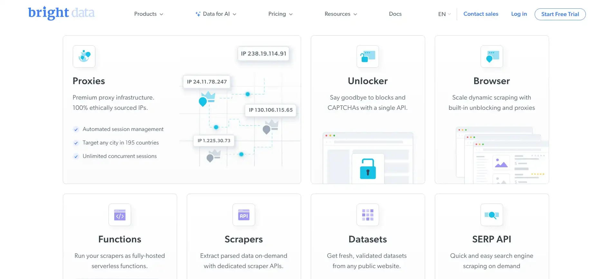Click 'Run your scrapers as fully-hosted' text
This screenshot has height=279, width=610.
click(120, 256)
